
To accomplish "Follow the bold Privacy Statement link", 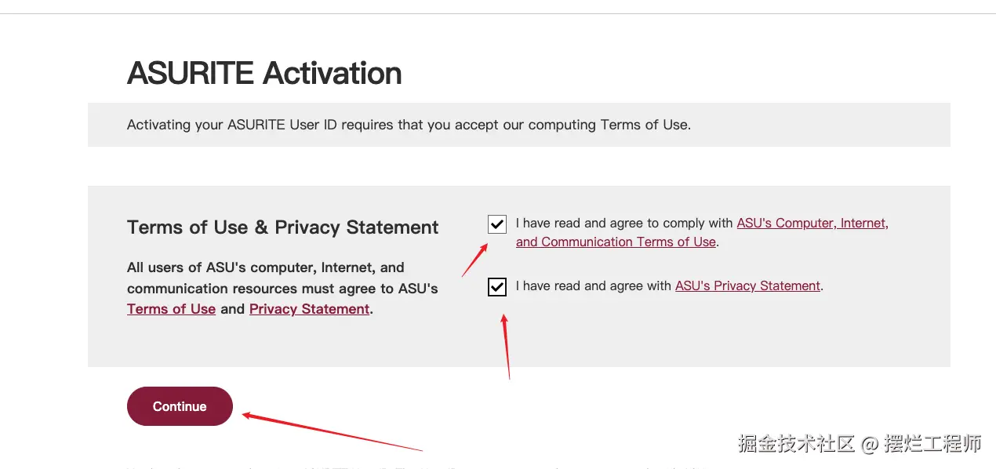I will [309, 309].
